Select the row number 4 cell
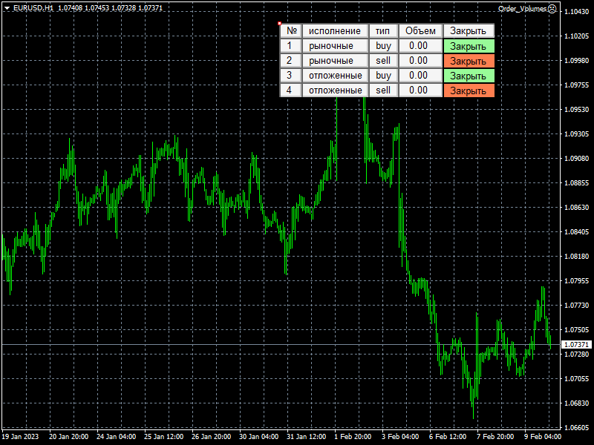 [x=290, y=90]
